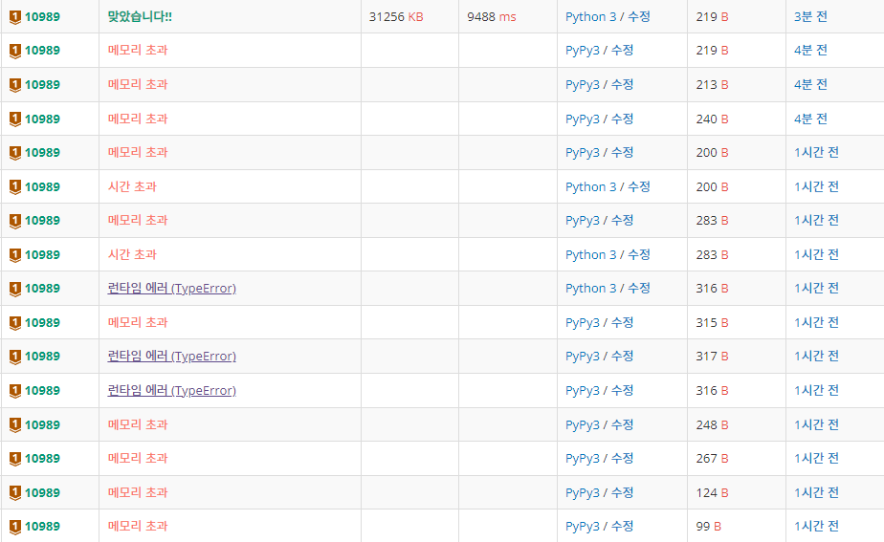Select the 시간 초과 result in the 283 B row
The image size is (884, 542).
[x=132, y=254]
